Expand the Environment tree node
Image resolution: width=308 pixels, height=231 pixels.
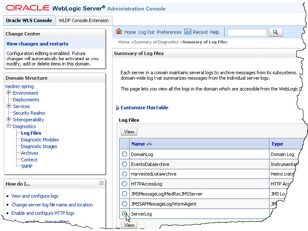8,93
